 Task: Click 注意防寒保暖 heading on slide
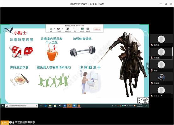[22, 39]
